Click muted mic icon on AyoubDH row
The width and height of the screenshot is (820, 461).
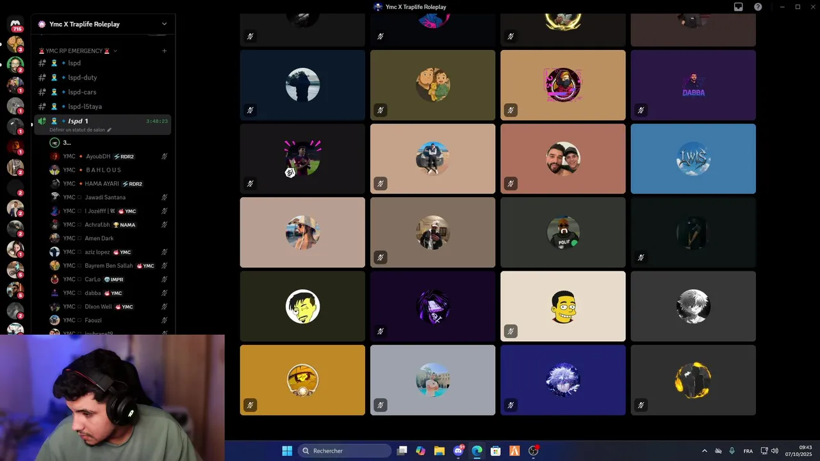pos(165,156)
